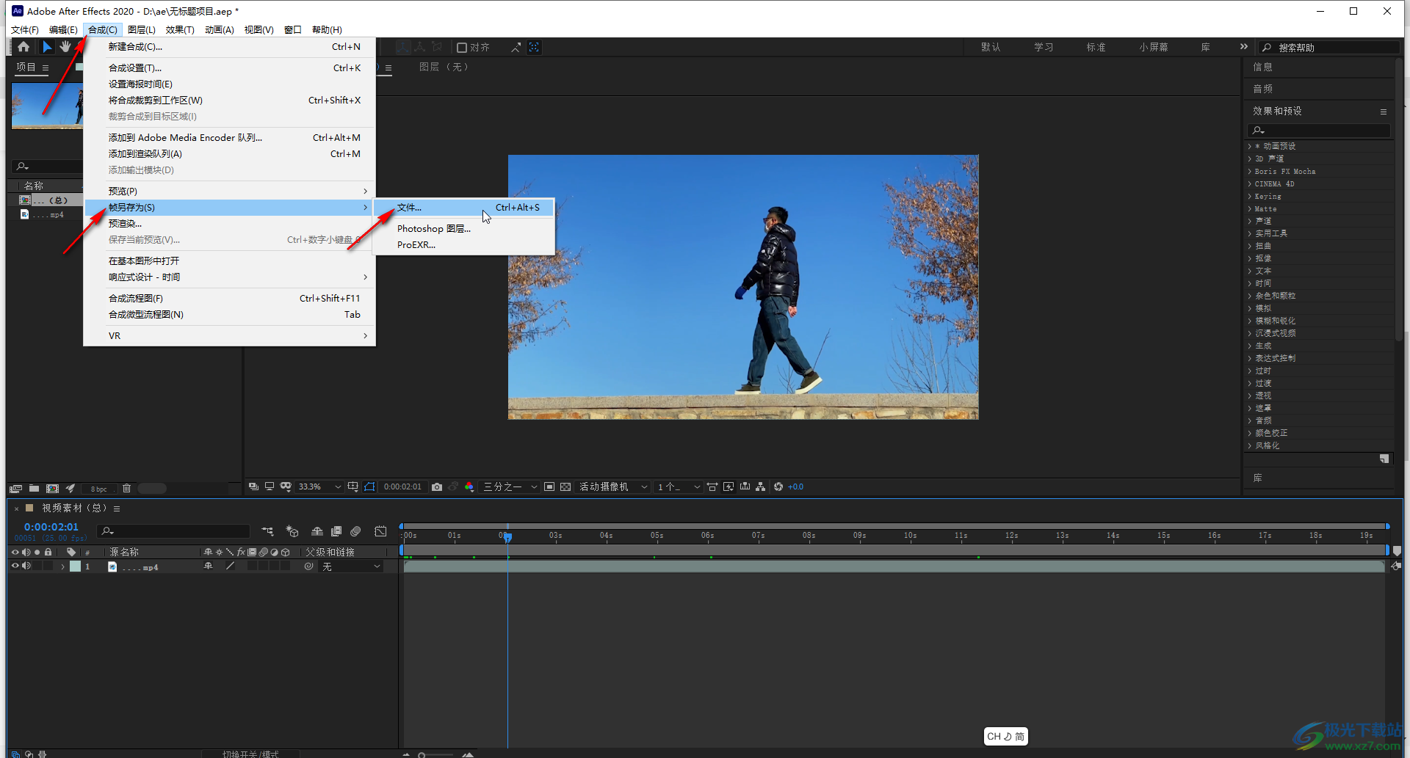Create a new folder in project panel
Viewport: 1410px width, 758px height.
coord(35,489)
